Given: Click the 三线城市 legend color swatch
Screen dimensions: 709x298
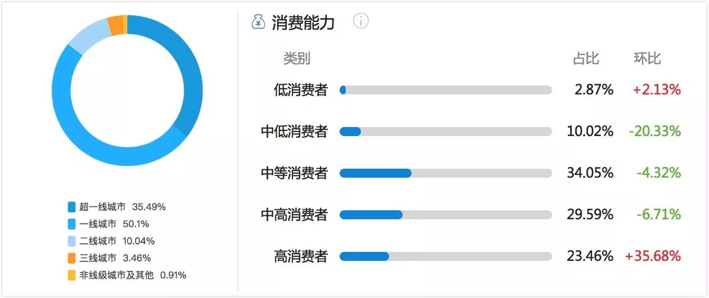Looking at the screenshot, I should (x=71, y=259).
